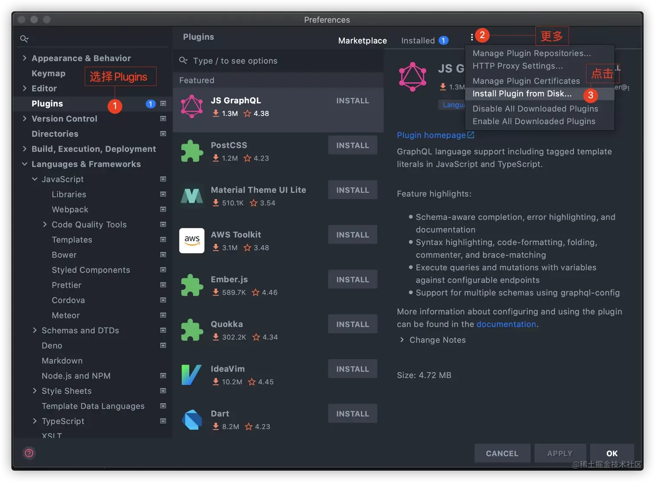Expand the Style Sheets node
The width and height of the screenshot is (655, 482).
[35, 391]
